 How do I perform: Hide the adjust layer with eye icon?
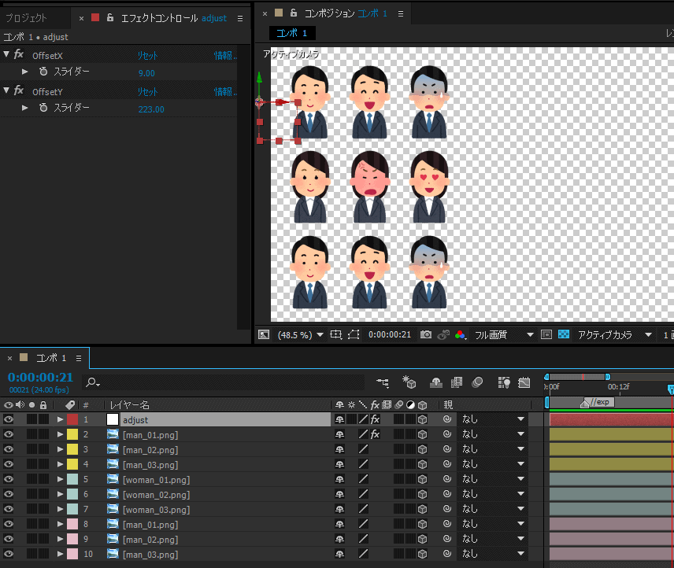pos(9,420)
